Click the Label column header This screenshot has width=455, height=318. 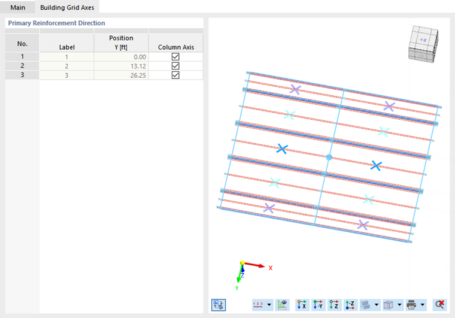tap(66, 43)
